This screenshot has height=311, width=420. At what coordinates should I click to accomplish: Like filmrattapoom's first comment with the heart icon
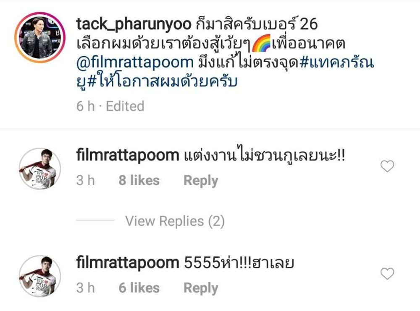click(x=387, y=166)
